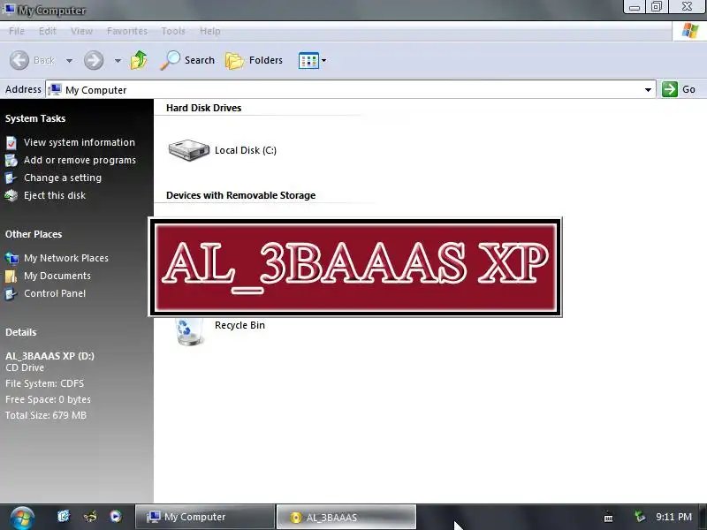Click the View system information icon
Viewport: 707px width, 530px height.
pos(11,142)
